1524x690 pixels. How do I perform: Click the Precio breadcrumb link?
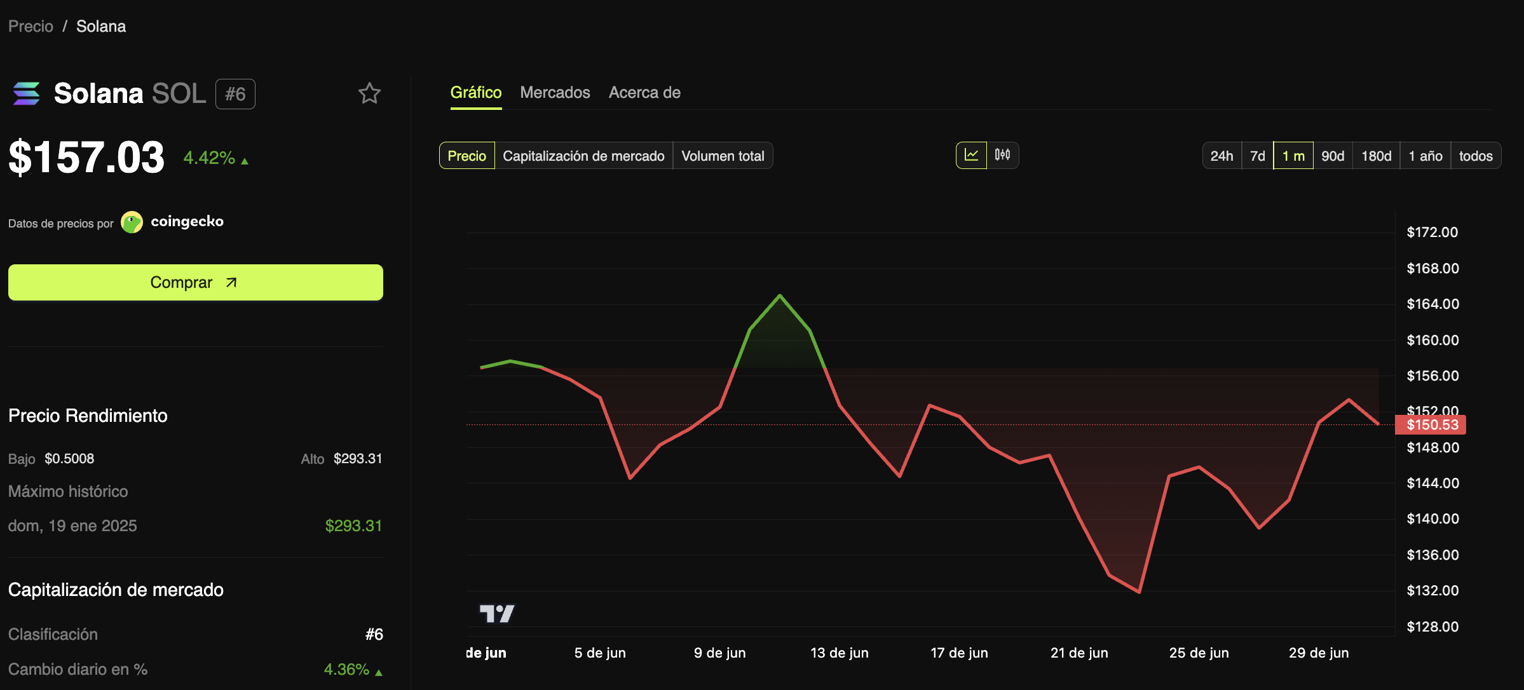point(31,26)
